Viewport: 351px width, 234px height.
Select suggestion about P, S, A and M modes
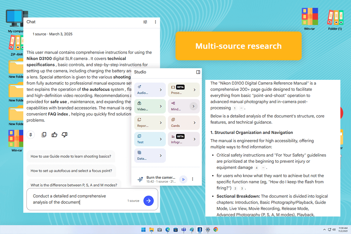74,184
